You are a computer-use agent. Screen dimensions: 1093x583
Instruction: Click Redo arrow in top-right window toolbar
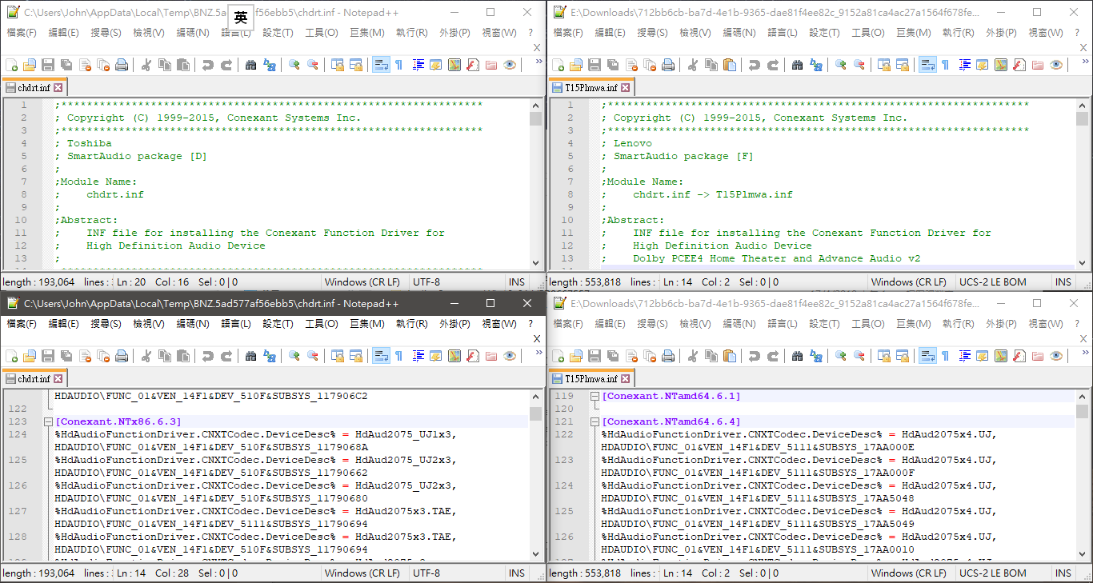(x=773, y=65)
